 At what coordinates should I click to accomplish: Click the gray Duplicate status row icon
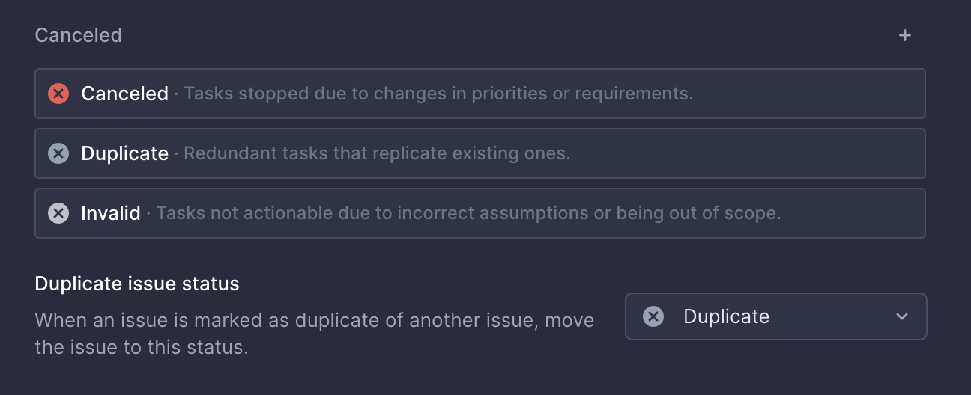pyautogui.click(x=58, y=153)
